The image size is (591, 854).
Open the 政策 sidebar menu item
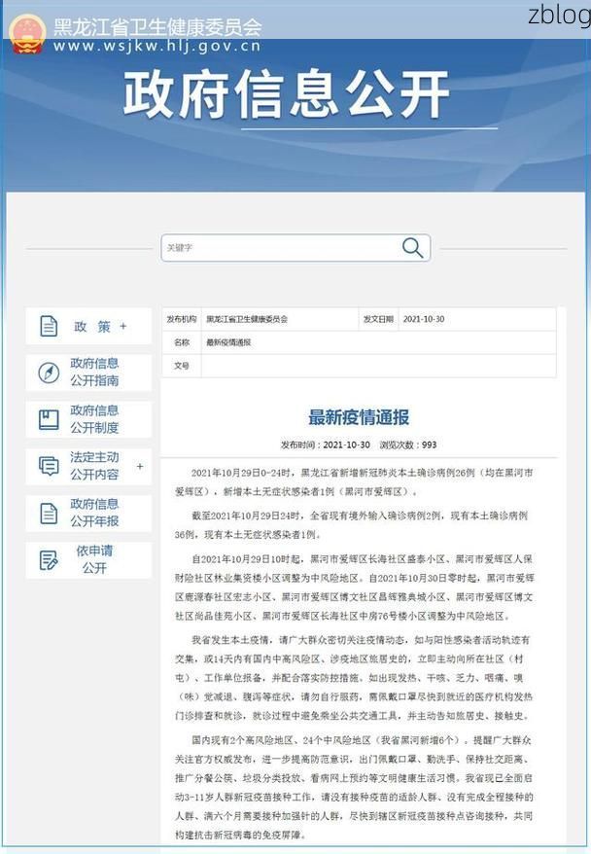click(x=88, y=326)
